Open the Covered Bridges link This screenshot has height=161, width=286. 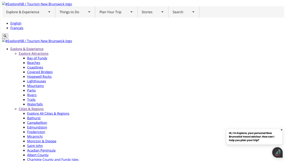coord(40,72)
